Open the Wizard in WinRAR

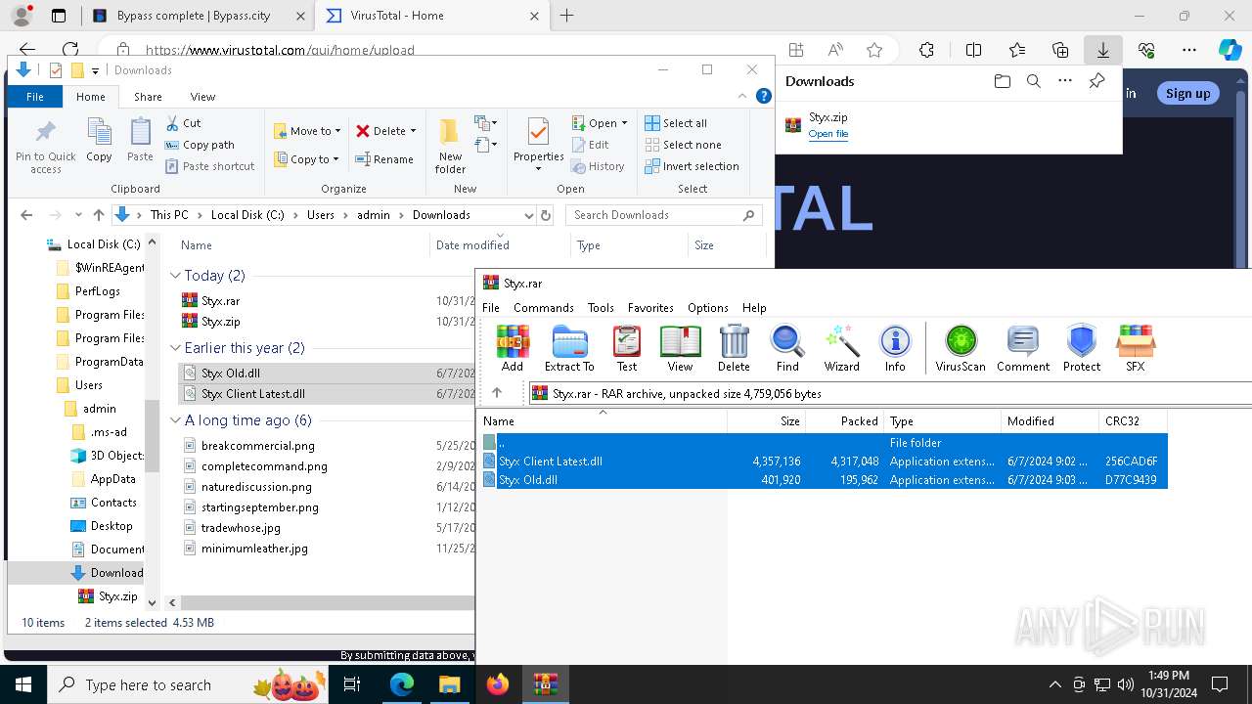pyautogui.click(x=841, y=349)
